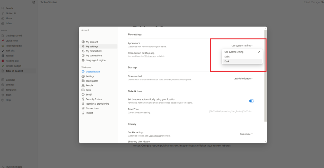
Task: Click Invite members in sidebar
Action: (x=14, y=167)
